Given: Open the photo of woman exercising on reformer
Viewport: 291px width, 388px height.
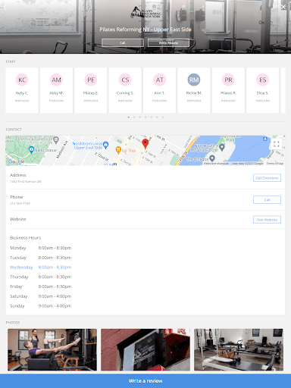Looking at the screenshot, I should point(52,349).
